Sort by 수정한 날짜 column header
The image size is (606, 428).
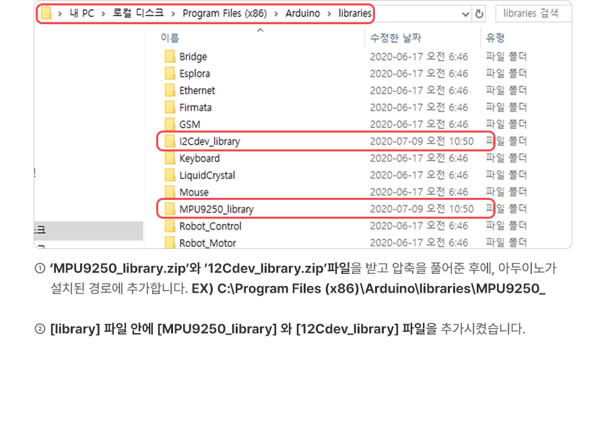click(x=397, y=38)
